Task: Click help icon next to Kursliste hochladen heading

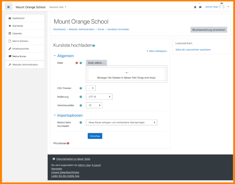Action: [x=94, y=45]
